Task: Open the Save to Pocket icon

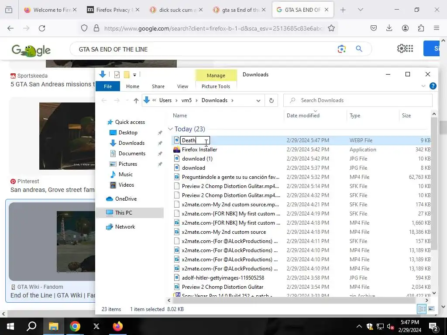Action: (x=374, y=28)
